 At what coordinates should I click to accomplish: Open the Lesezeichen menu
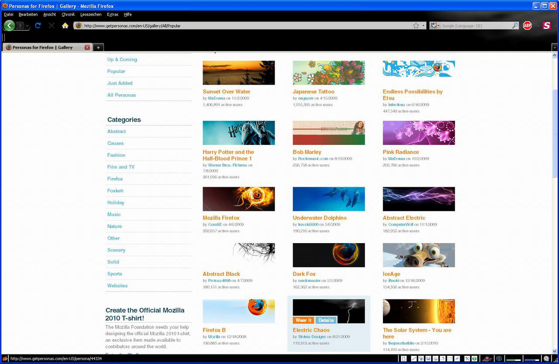[x=91, y=14]
